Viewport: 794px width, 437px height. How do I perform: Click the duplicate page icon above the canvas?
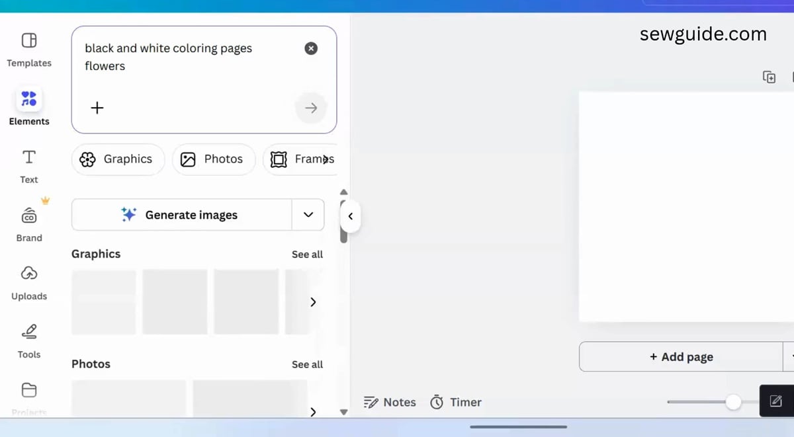coord(769,77)
